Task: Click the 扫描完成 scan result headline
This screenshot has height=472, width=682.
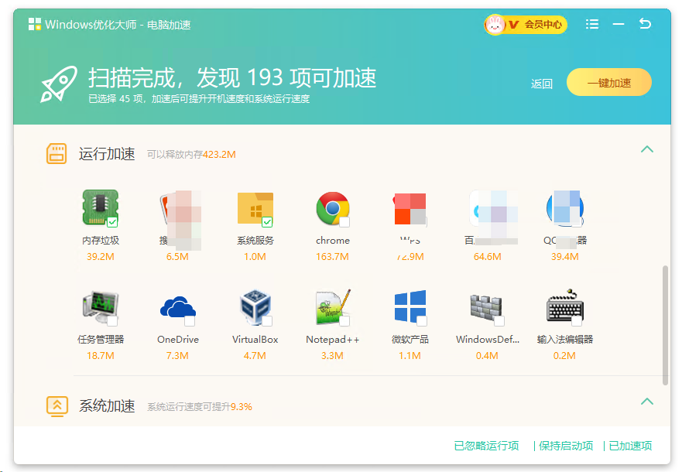Action: pos(232,77)
